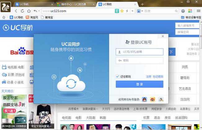
Task: Open the 当当网 site link
Action: (x=185, y=99)
